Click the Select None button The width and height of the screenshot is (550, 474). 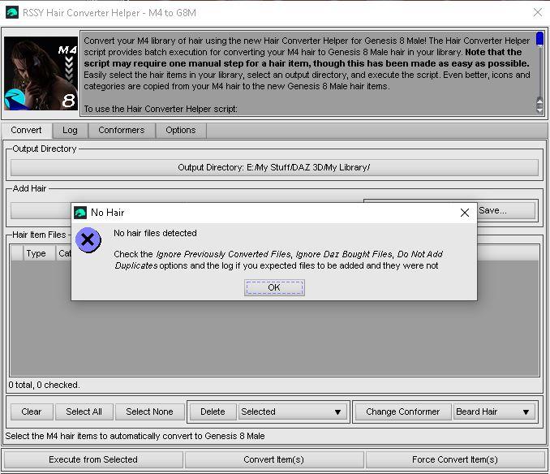point(150,412)
